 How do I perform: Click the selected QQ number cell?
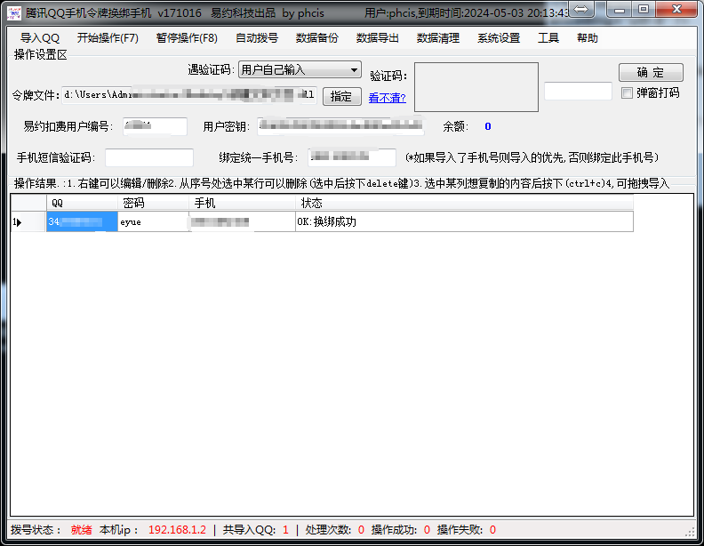(x=82, y=221)
